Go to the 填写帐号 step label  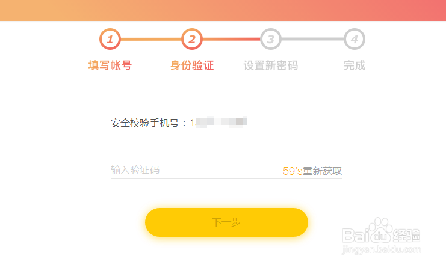click(110, 65)
